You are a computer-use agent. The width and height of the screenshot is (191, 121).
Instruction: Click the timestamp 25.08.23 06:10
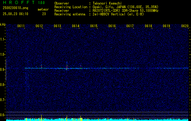[15, 14]
